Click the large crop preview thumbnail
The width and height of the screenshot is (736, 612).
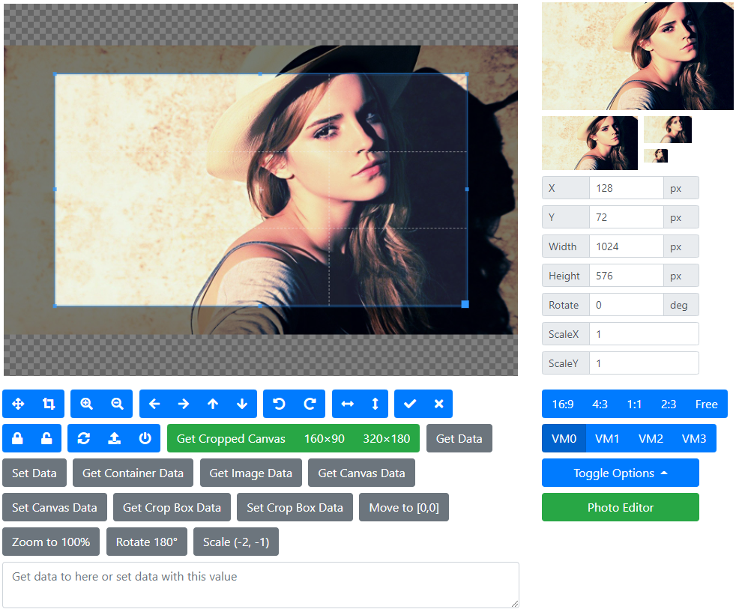point(637,56)
